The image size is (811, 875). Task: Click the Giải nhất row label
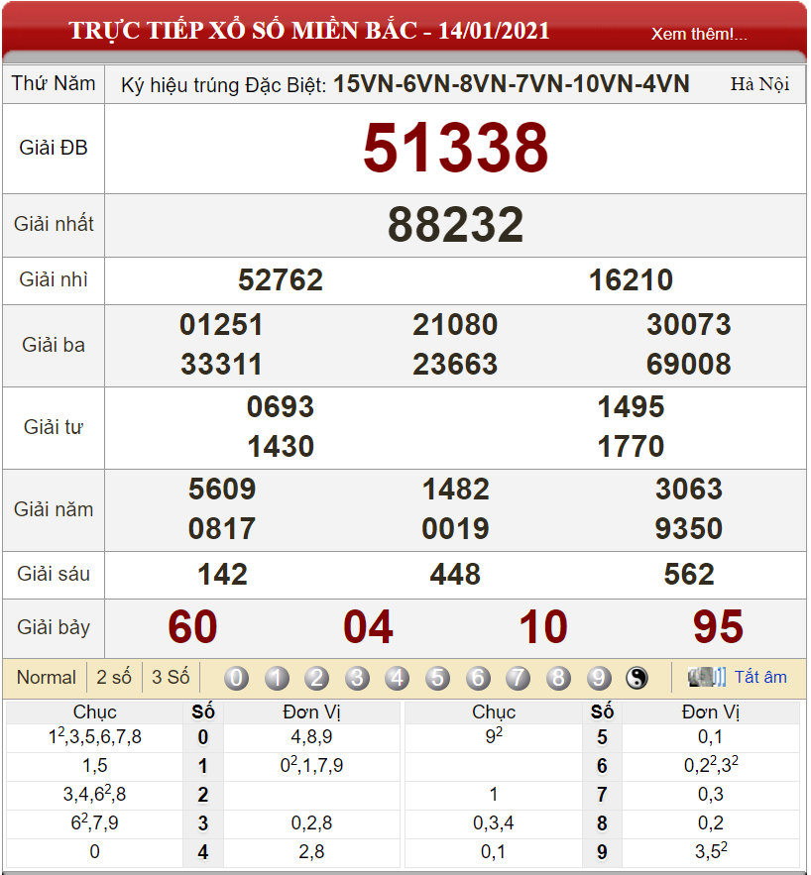54,224
